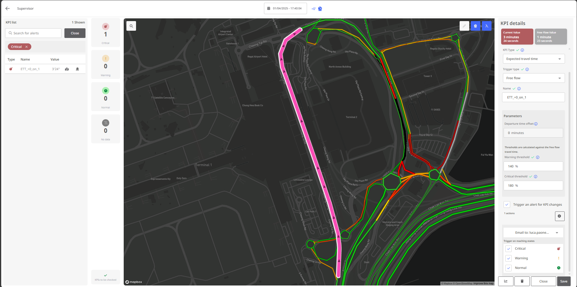The width and height of the screenshot is (577, 287).
Task: Save the KPI details
Action: point(563,281)
